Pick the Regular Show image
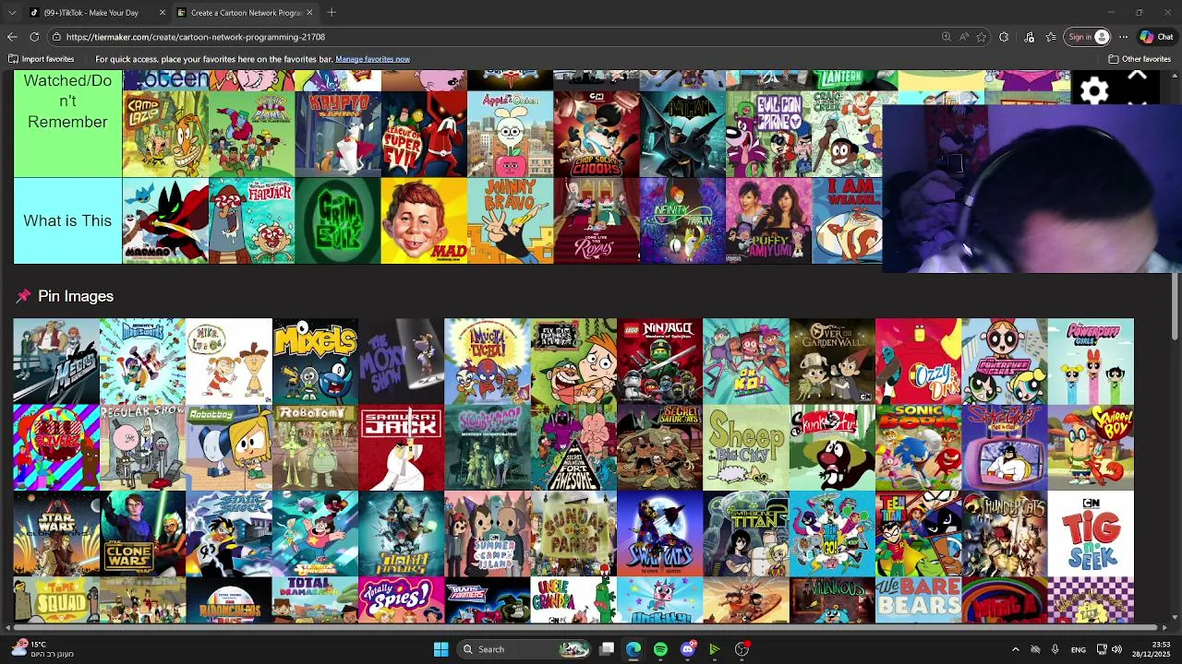The image size is (1182, 664). point(142,447)
